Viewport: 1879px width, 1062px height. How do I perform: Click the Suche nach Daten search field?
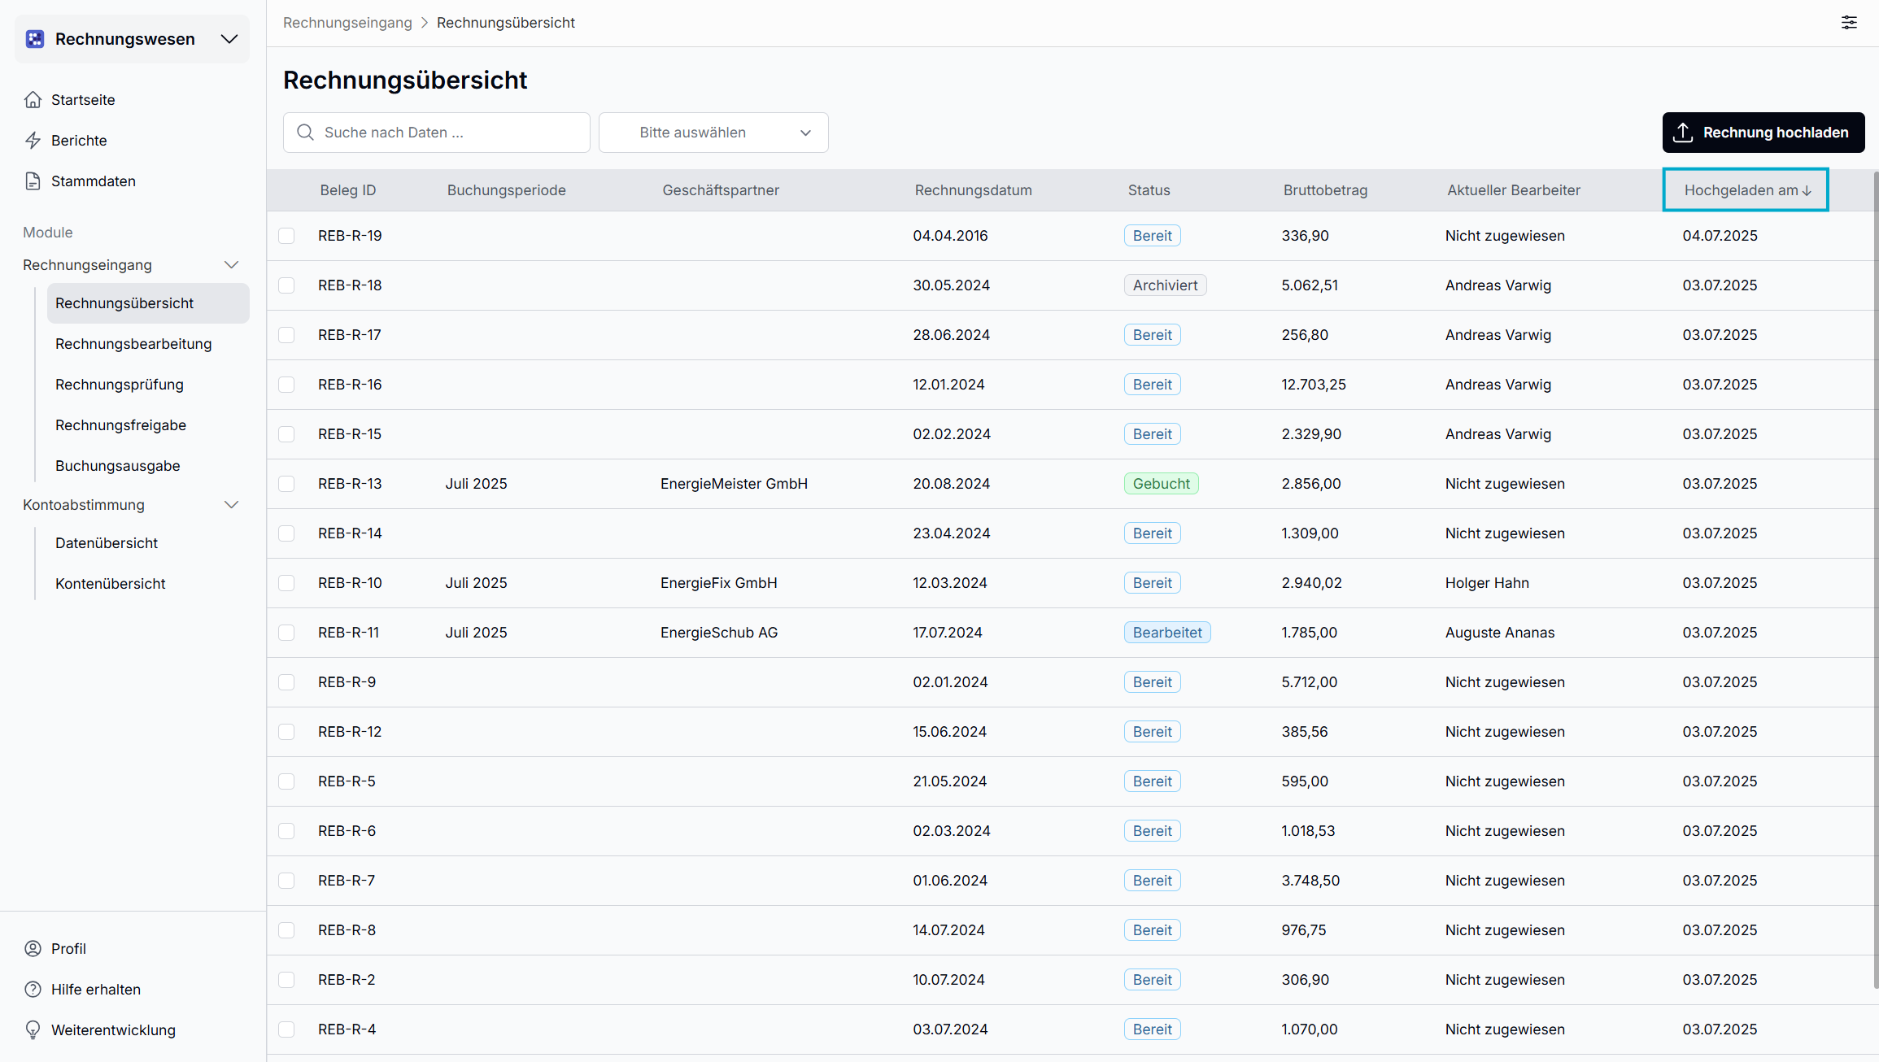point(437,133)
